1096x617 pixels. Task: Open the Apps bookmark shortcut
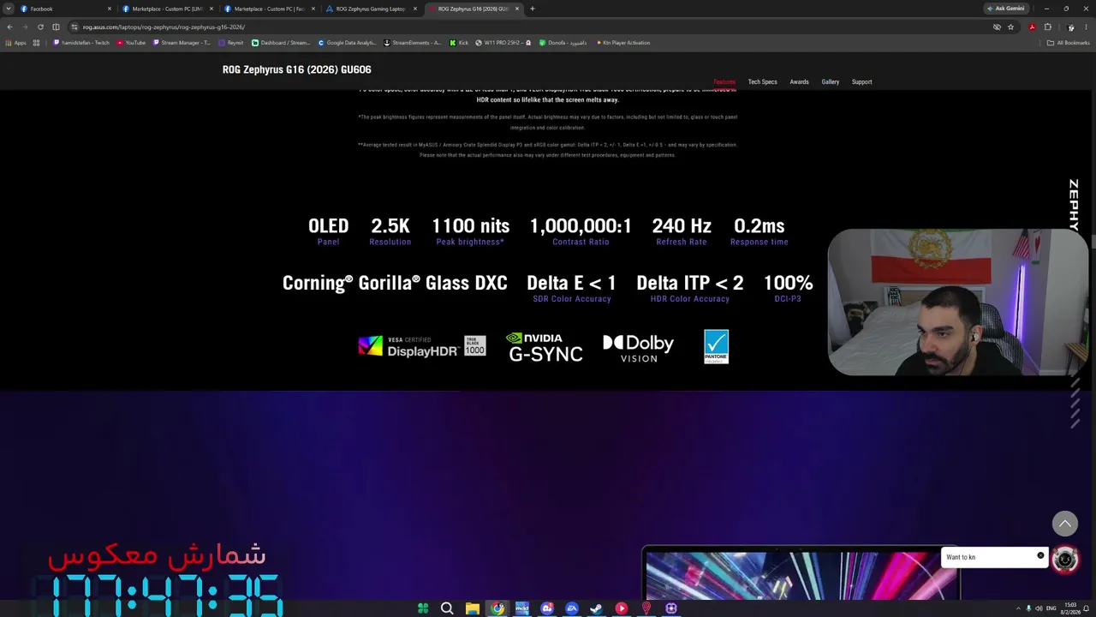pyautogui.click(x=16, y=43)
